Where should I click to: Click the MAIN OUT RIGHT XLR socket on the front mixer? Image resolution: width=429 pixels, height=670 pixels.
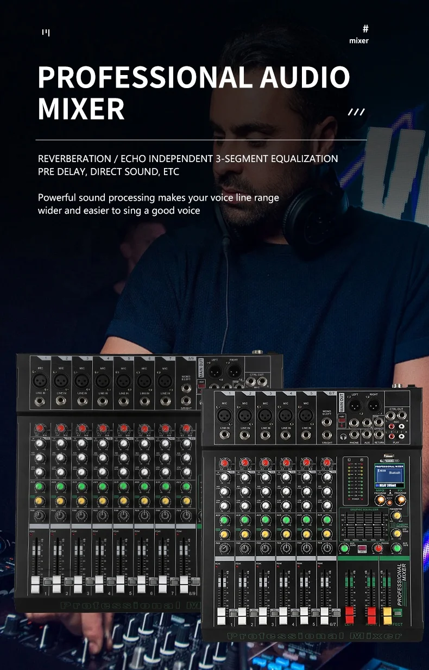[x=374, y=405]
